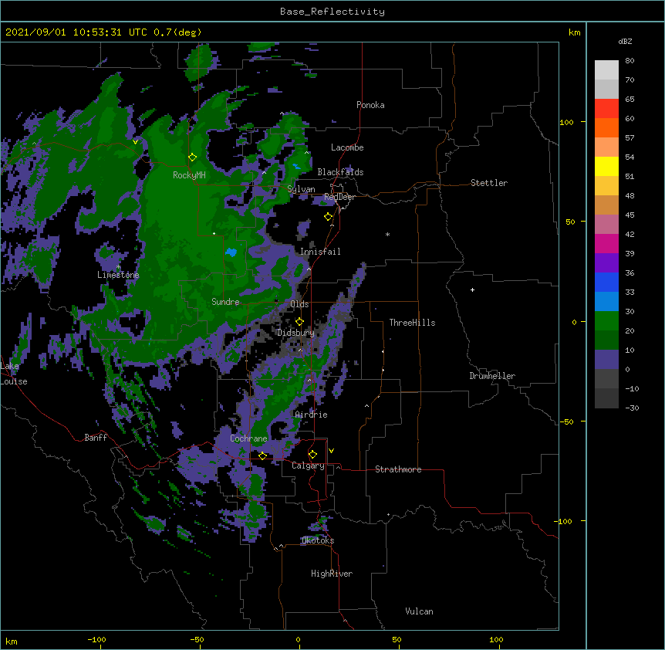Viewport: 665px width, 650px height.
Task: Click the 30 dBZ green legend swatch
Action: coord(606,321)
